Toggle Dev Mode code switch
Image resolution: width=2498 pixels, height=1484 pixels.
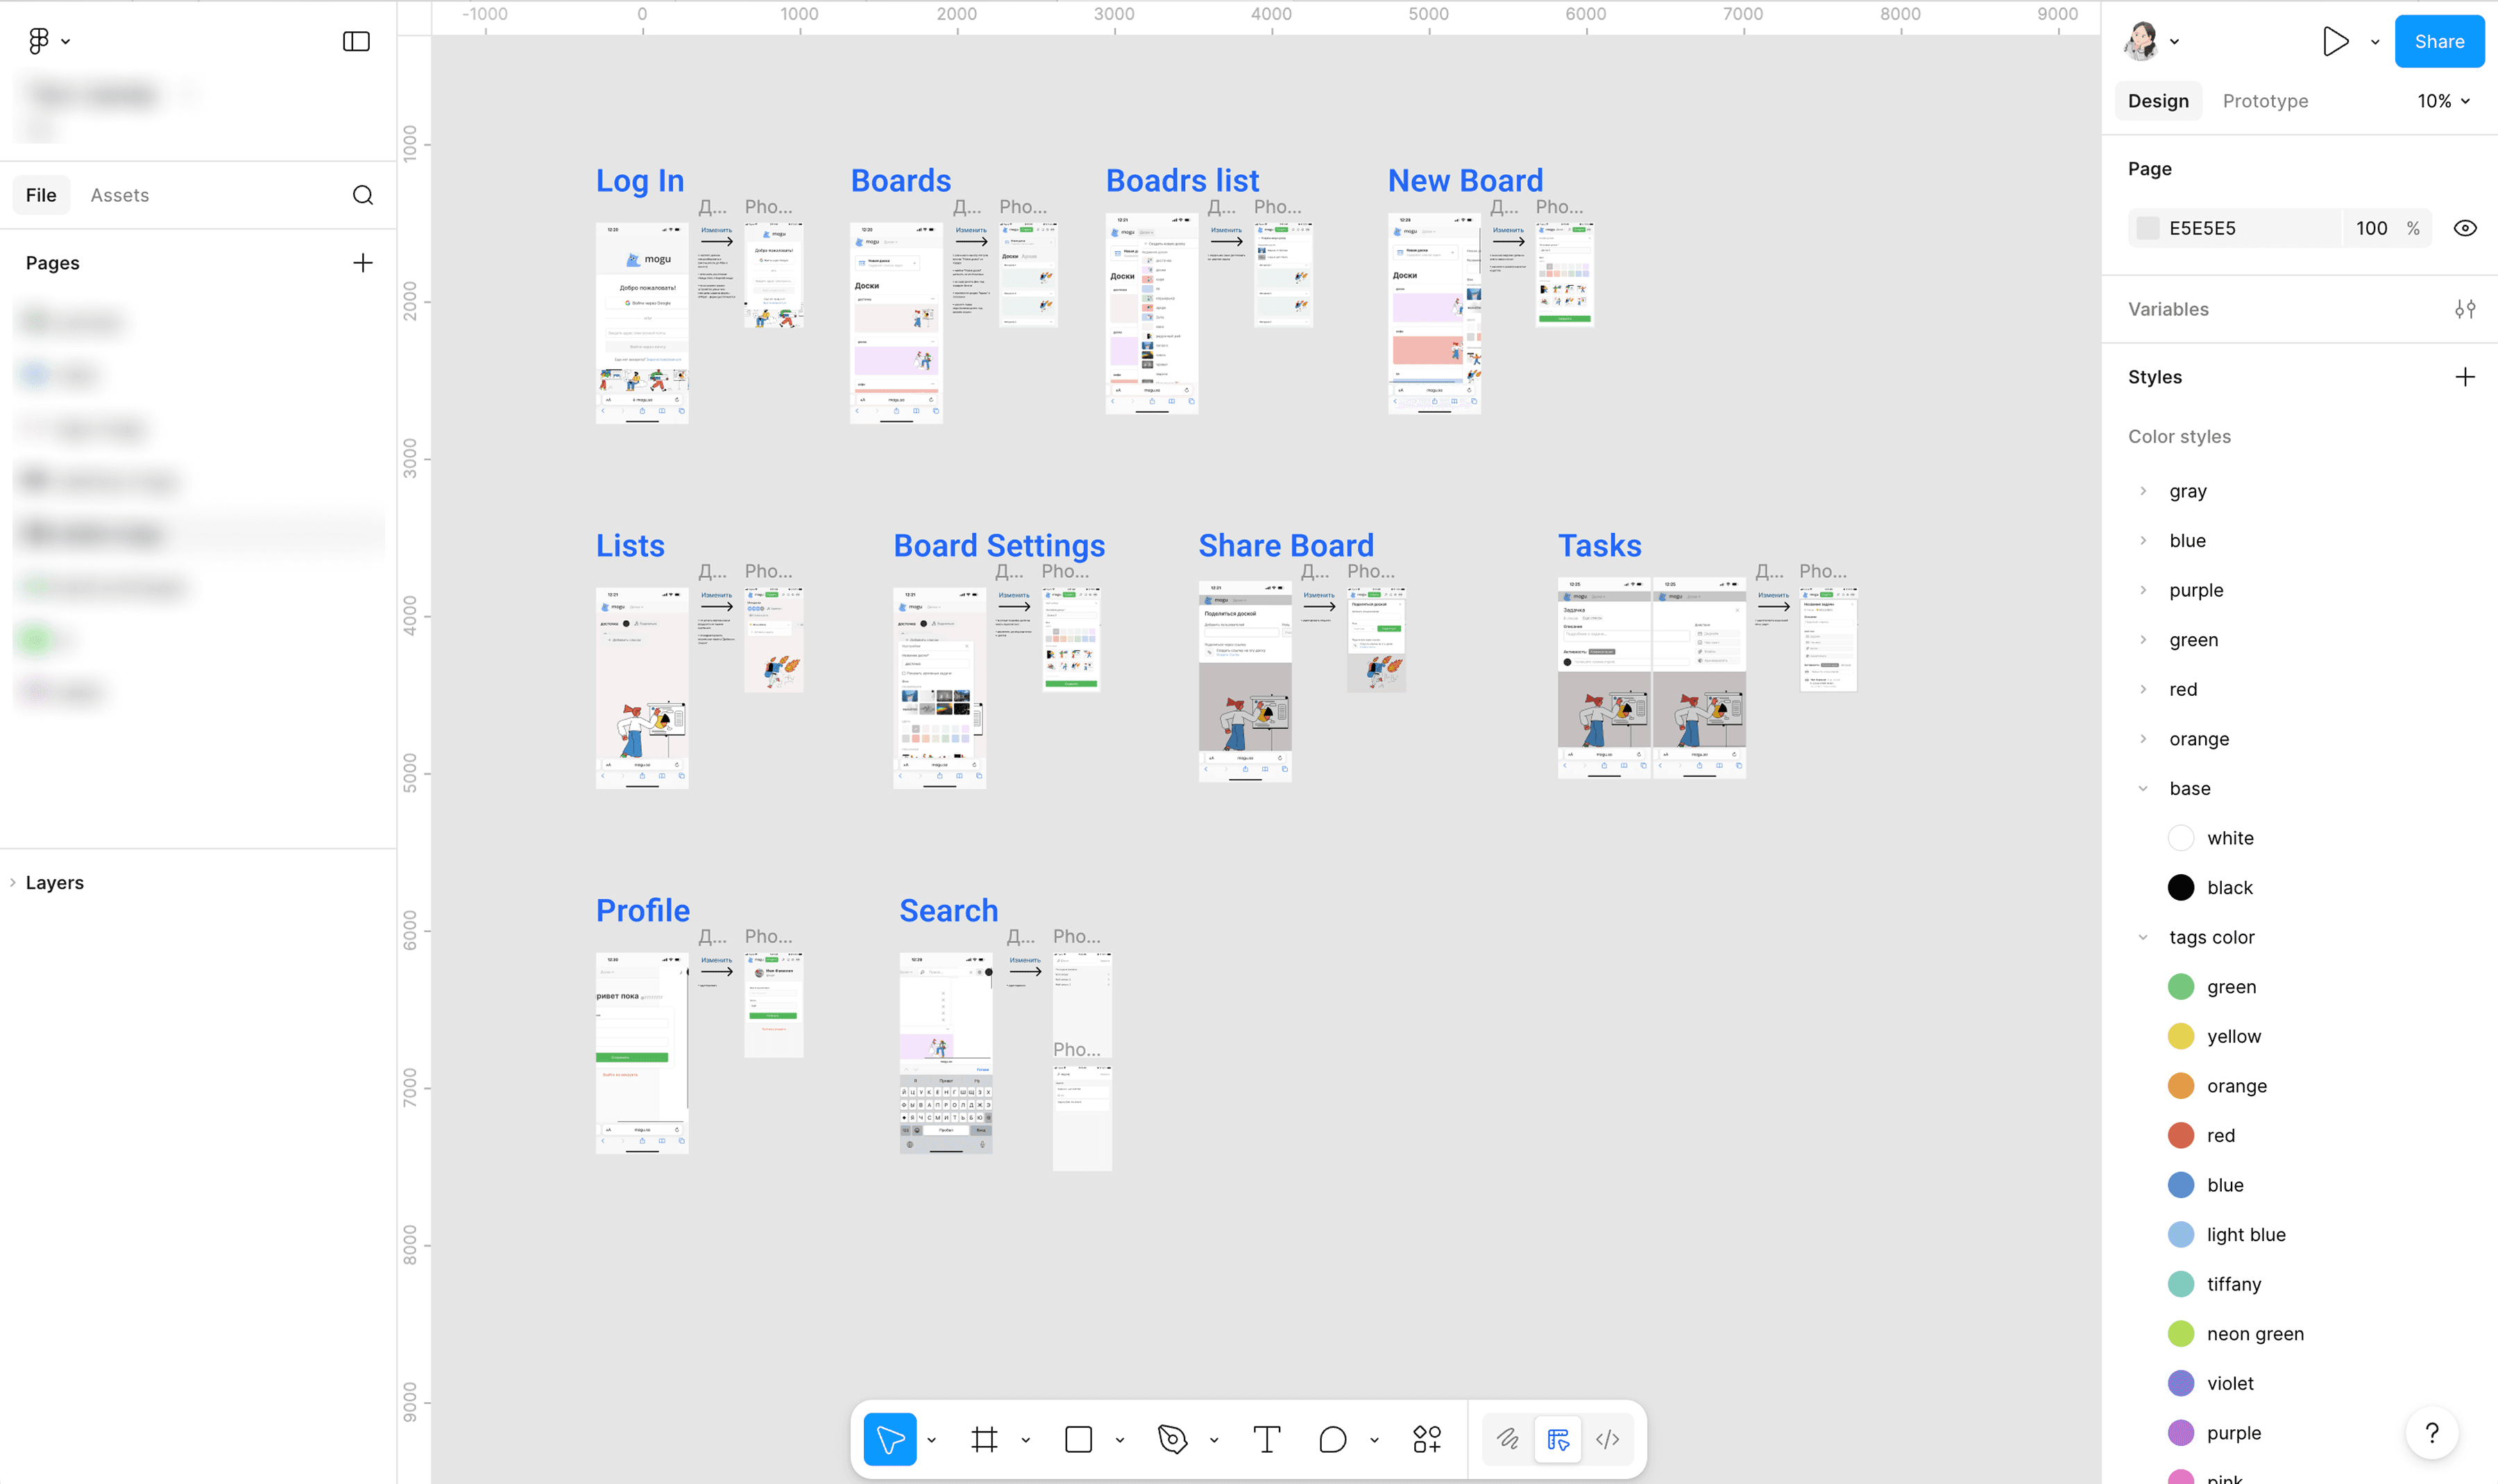1607,1439
